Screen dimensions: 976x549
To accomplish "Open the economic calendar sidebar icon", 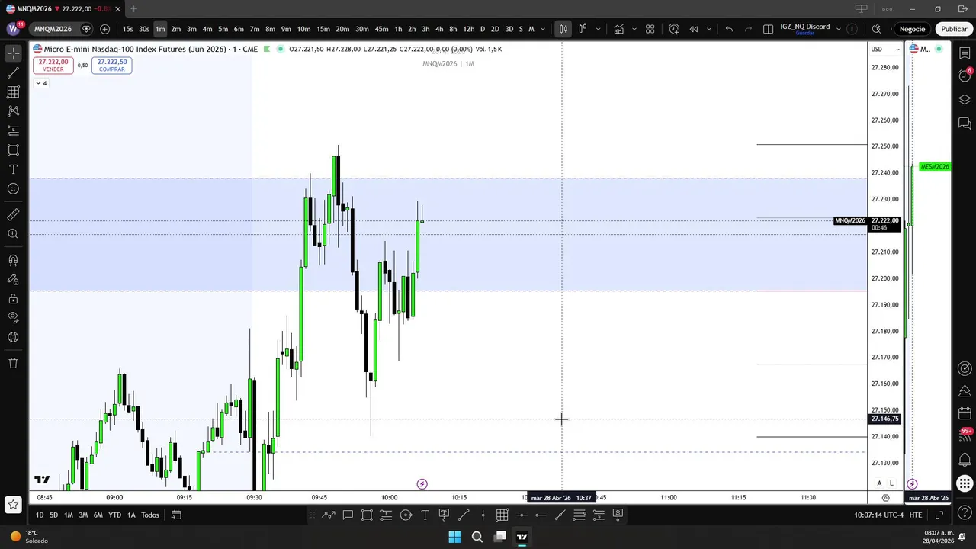I will click(x=965, y=414).
